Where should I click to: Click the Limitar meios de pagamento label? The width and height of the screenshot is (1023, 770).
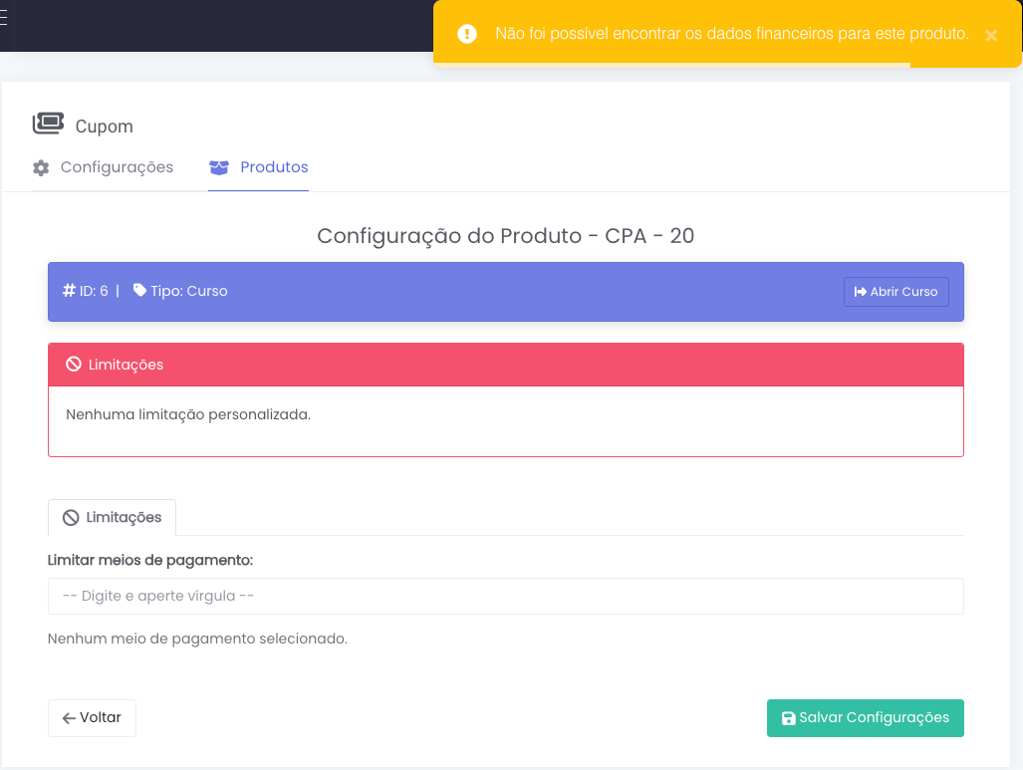[150, 560]
